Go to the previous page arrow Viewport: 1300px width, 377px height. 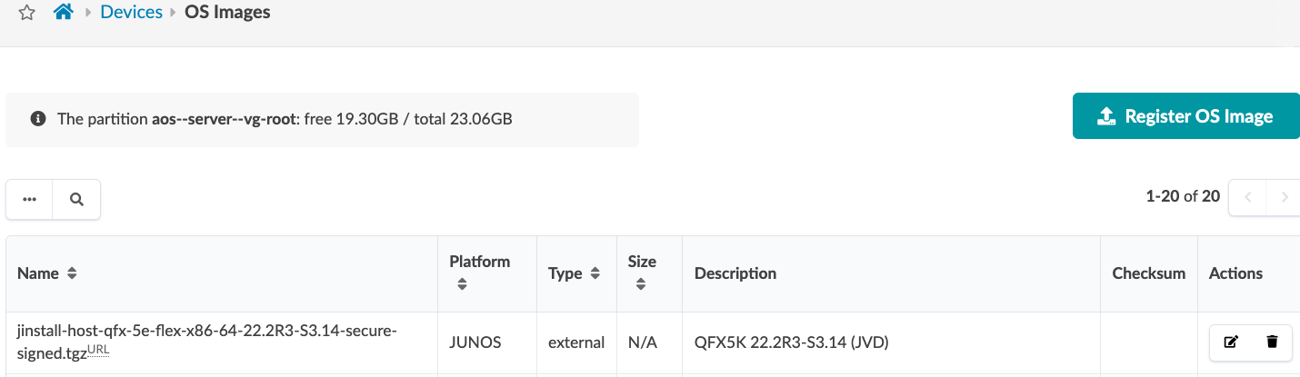[1247, 197]
